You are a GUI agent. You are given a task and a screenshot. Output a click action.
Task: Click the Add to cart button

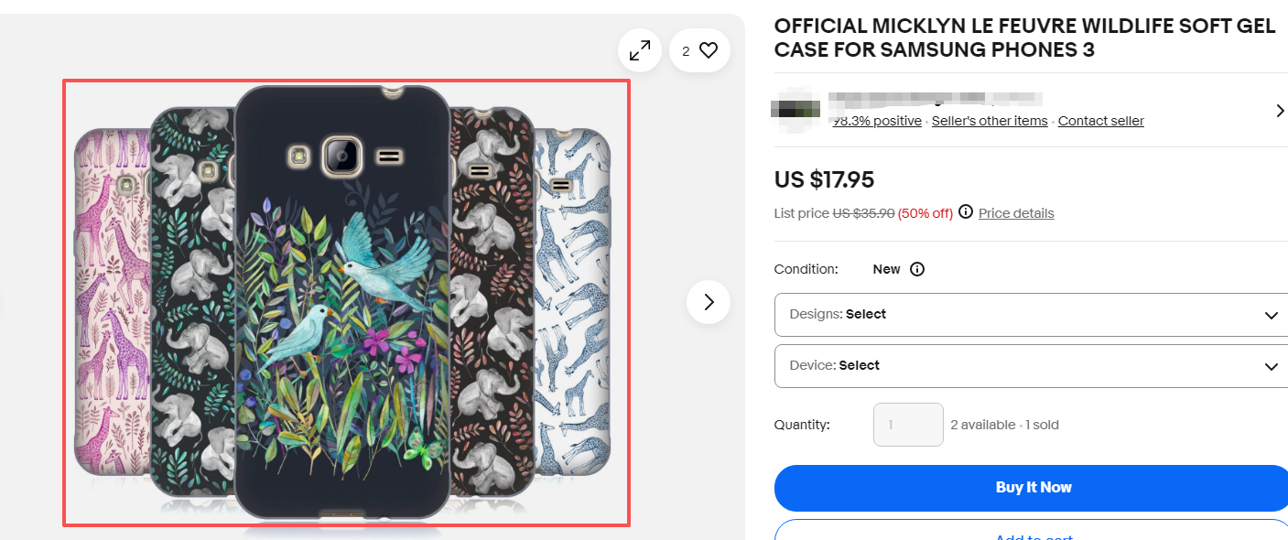1033,533
